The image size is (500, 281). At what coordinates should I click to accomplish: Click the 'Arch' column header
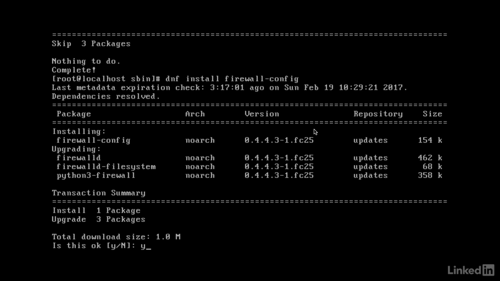[x=195, y=114]
